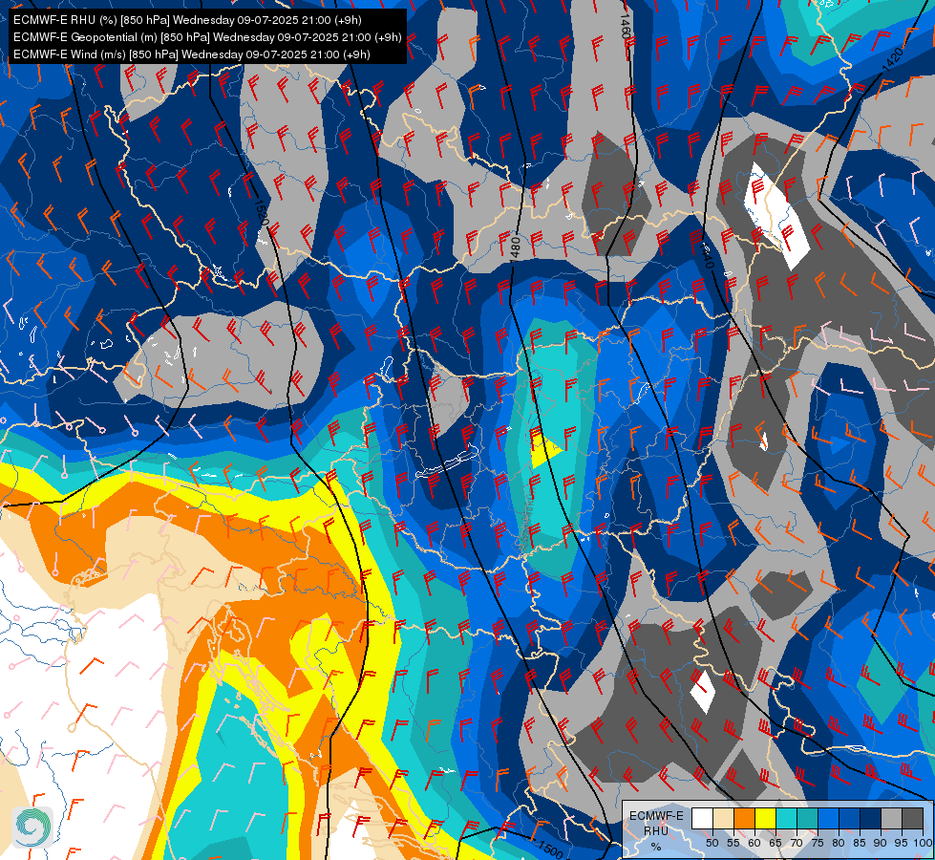This screenshot has height=860, width=935.
Task: Click the swirl logo icon
Action: [32, 828]
